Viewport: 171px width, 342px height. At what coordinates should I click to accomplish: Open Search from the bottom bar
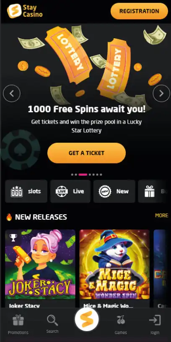pyautogui.click(x=52, y=320)
